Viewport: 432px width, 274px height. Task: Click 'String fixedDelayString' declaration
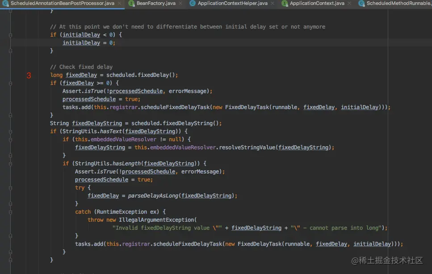click(86, 123)
